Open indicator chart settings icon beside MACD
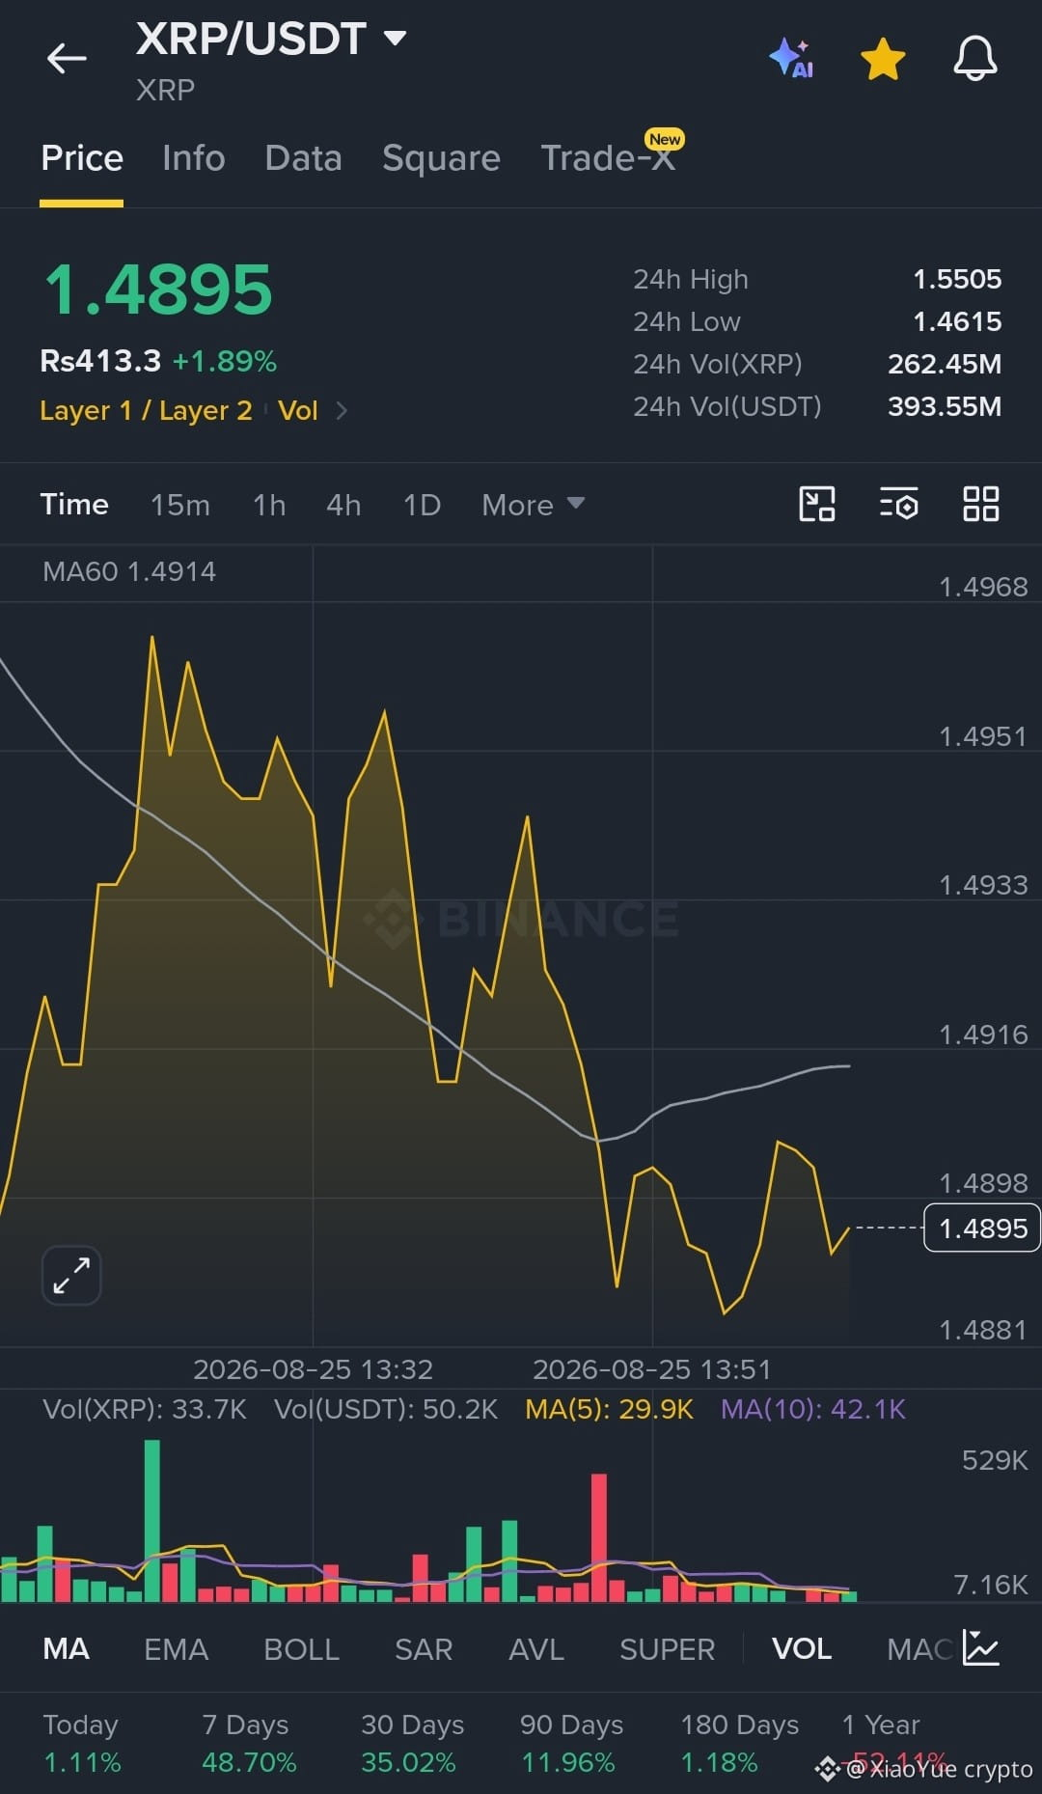This screenshot has height=1794, width=1042. (981, 1648)
